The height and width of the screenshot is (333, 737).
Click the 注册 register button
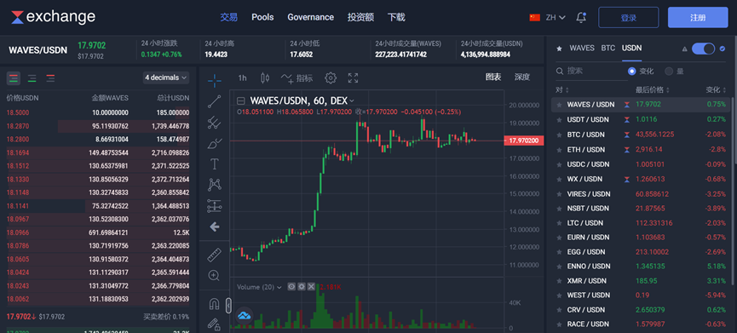pos(698,17)
